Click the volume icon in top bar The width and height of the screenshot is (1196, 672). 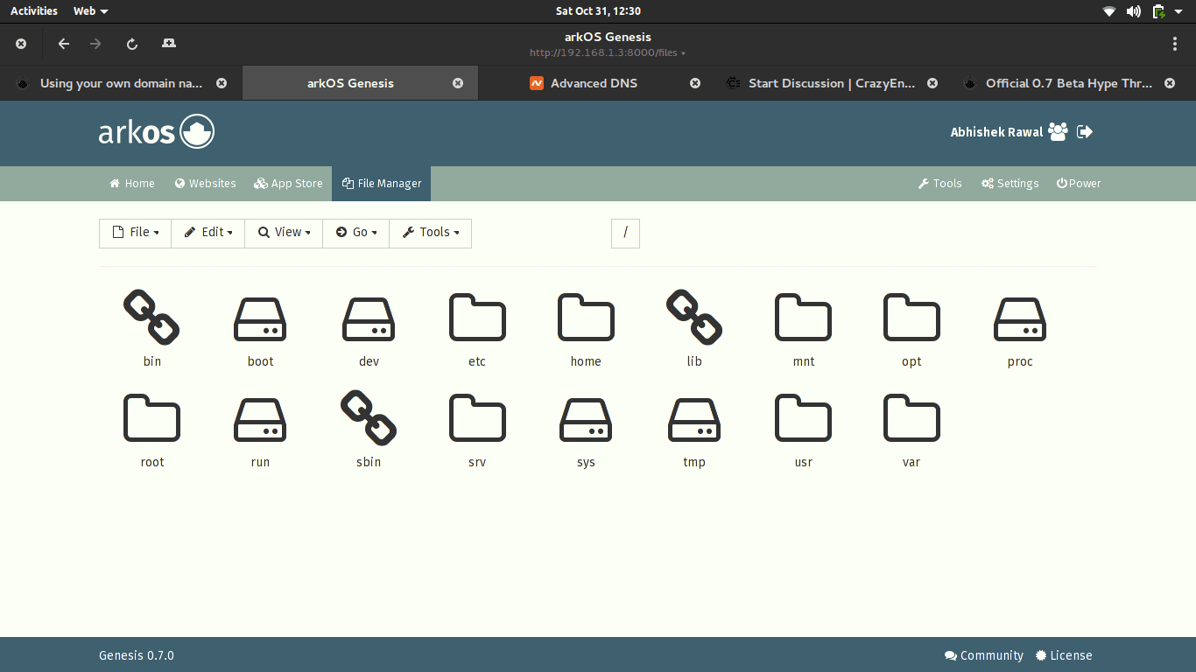click(x=1134, y=11)
